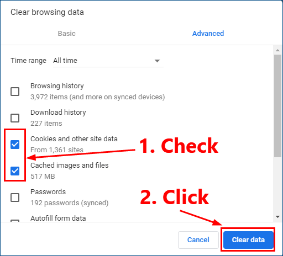The height and width of the screenshot is (256, 283).
Task: Check the Browsing history checkbox
Action: [15, 92]
